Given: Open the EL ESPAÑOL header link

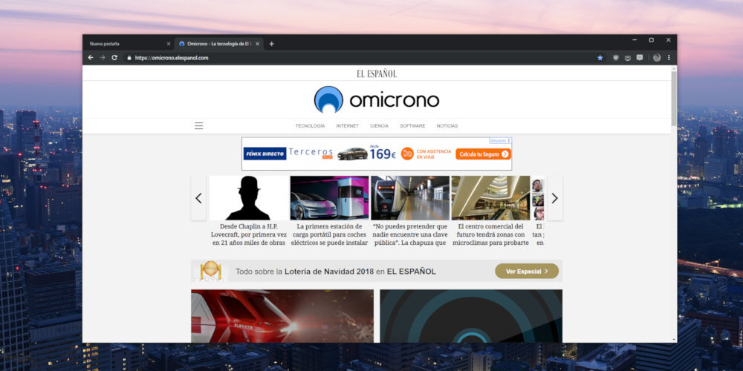Looking at the screenshot, I should (377, 73).
